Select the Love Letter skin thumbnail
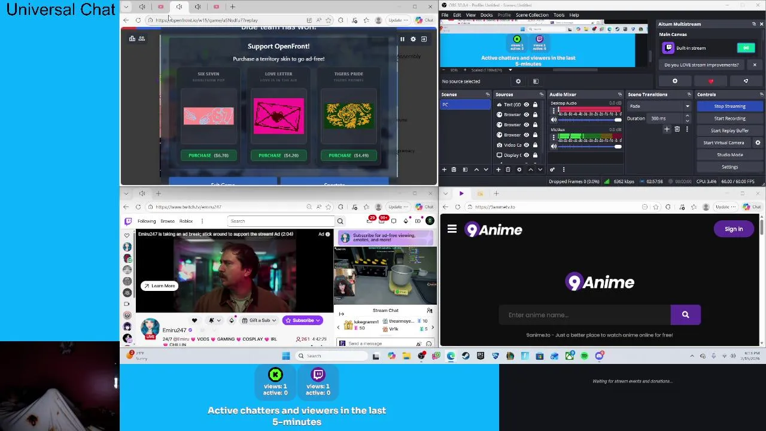 point(278,116)
